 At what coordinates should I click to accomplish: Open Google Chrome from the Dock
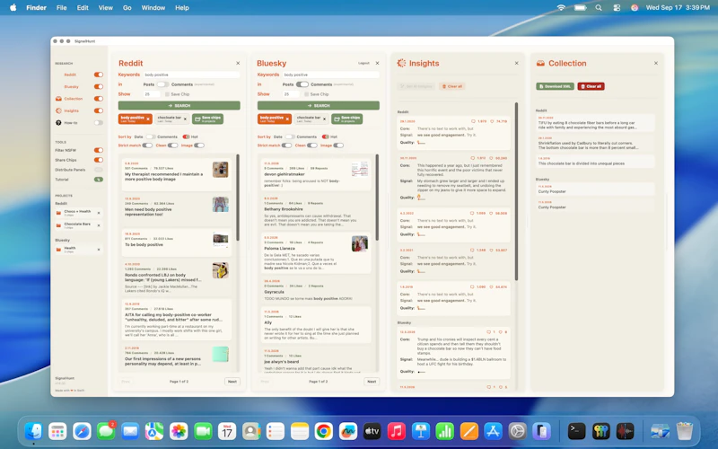coord(324,431)
